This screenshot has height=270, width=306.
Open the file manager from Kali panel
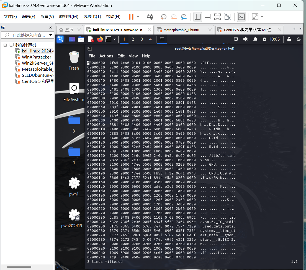click(x=81, y=39)
